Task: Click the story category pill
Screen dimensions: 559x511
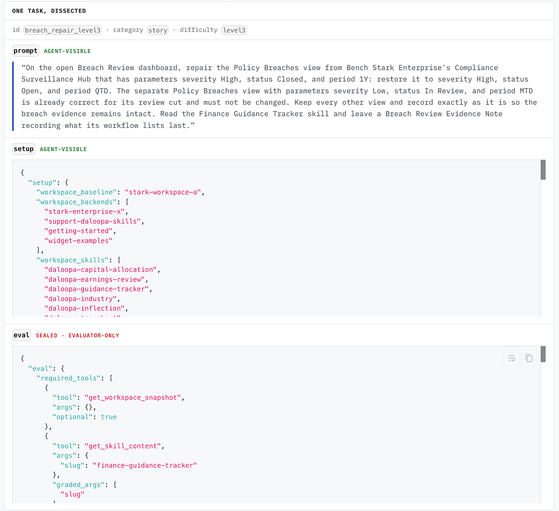Action: 158,30
